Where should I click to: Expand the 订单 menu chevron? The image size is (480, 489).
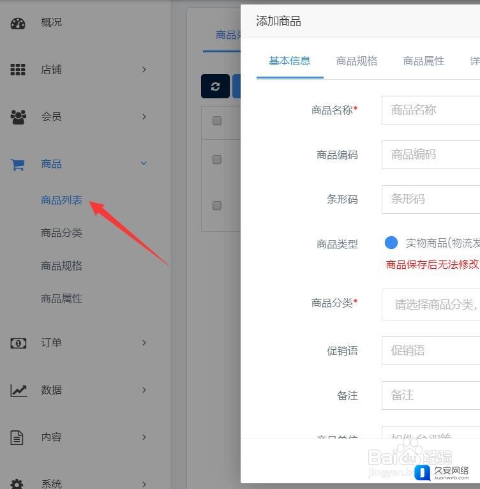click(x=144, y=343)
